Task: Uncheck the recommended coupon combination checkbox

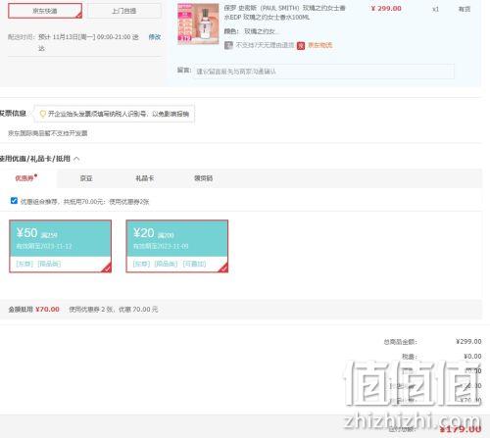Action: [14, 201]
